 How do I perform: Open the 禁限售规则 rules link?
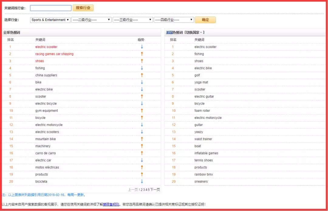click(111, 204)
